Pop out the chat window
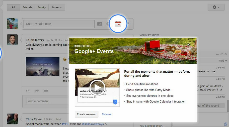The width and height of the screenshot is (229, 127). click(x=222, y=54)
